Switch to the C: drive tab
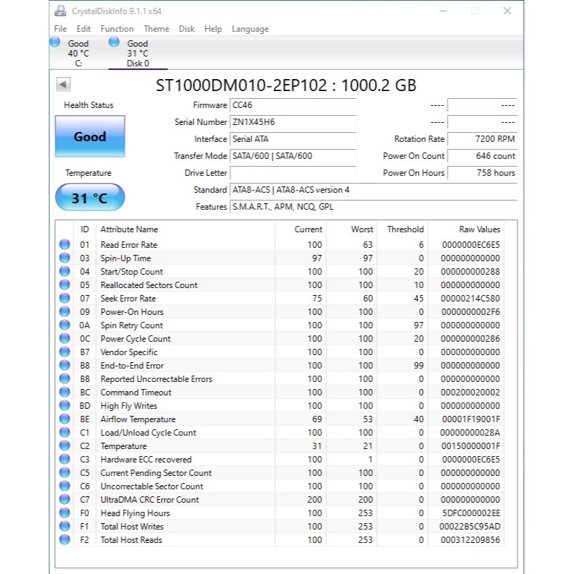Viewport: 574px width, 574px height. pos(78,54)
